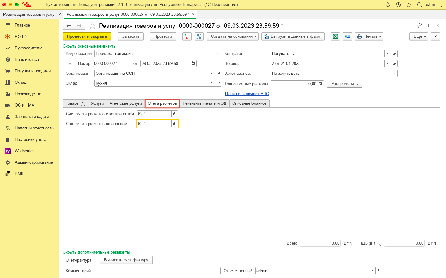Expand the Вид операции dropdown
The image size is (446, 278).
[x=218, y=53]
